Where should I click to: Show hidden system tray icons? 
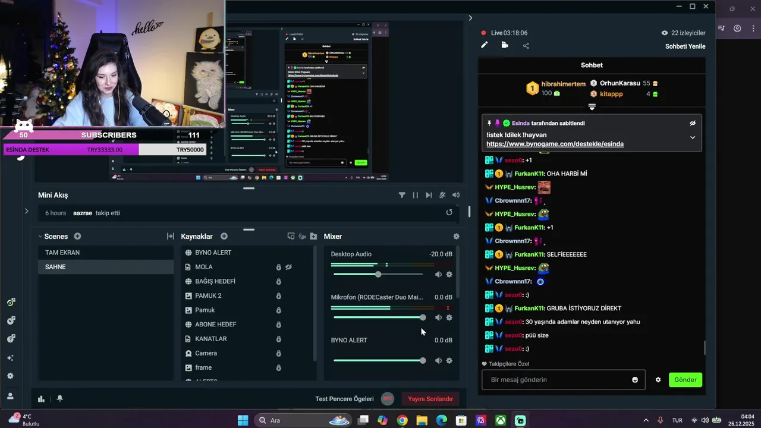(646, 420)
